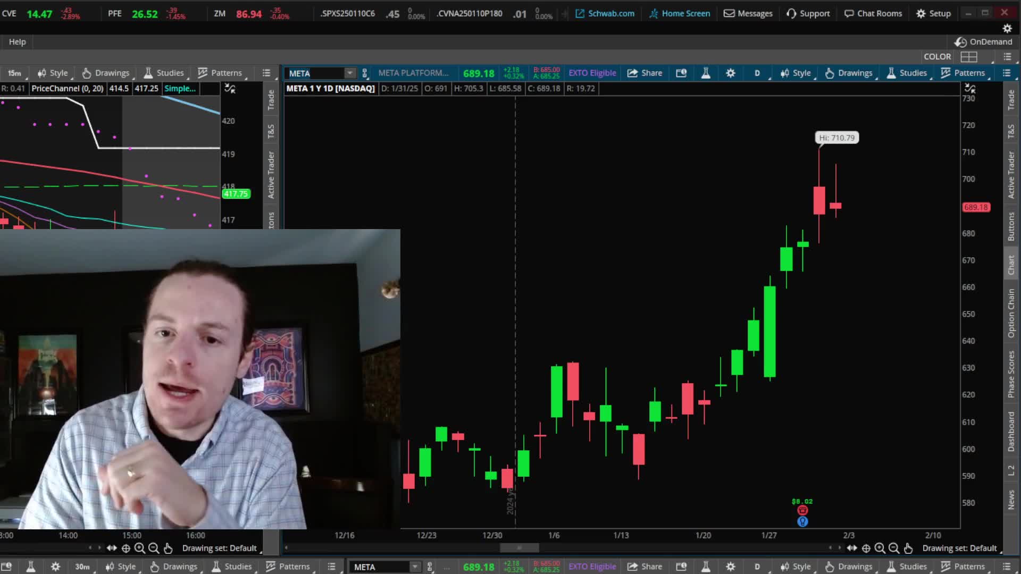Image resolution: width=1021 pixels, height=574 pixels.
Task: Open Support
Action: pyautogui.click(x=808, y=13)
